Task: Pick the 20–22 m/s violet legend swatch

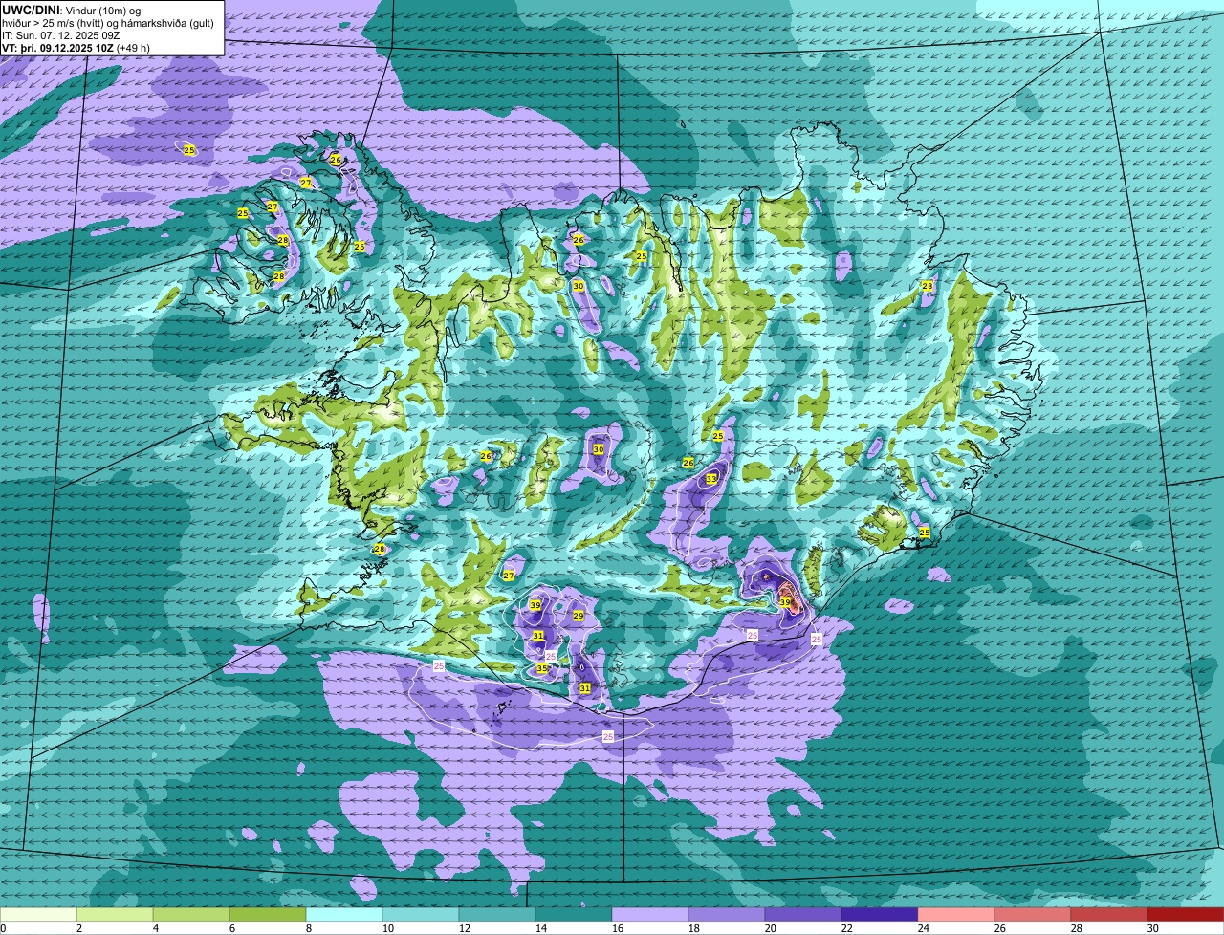Action: pyautogui.click(x=803, y=914)
